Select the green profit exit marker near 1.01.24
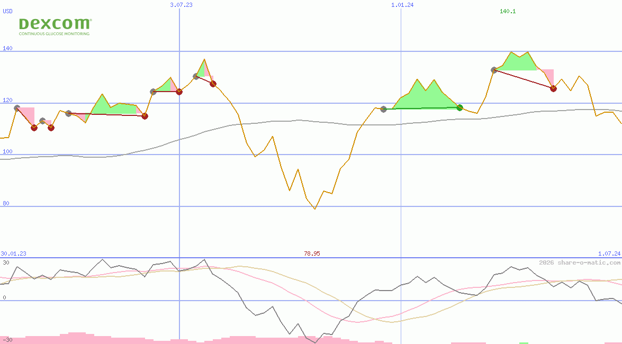Image resolution: width=622 pixels, height=344 pixels. (459, 107)
